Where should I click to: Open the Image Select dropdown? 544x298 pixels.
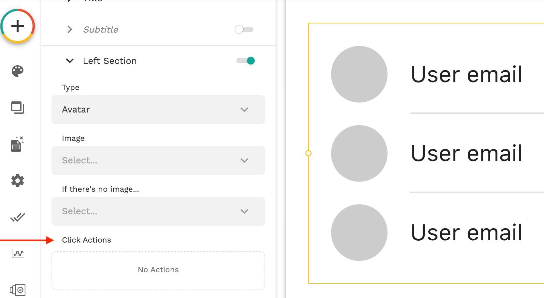point(158,160)
